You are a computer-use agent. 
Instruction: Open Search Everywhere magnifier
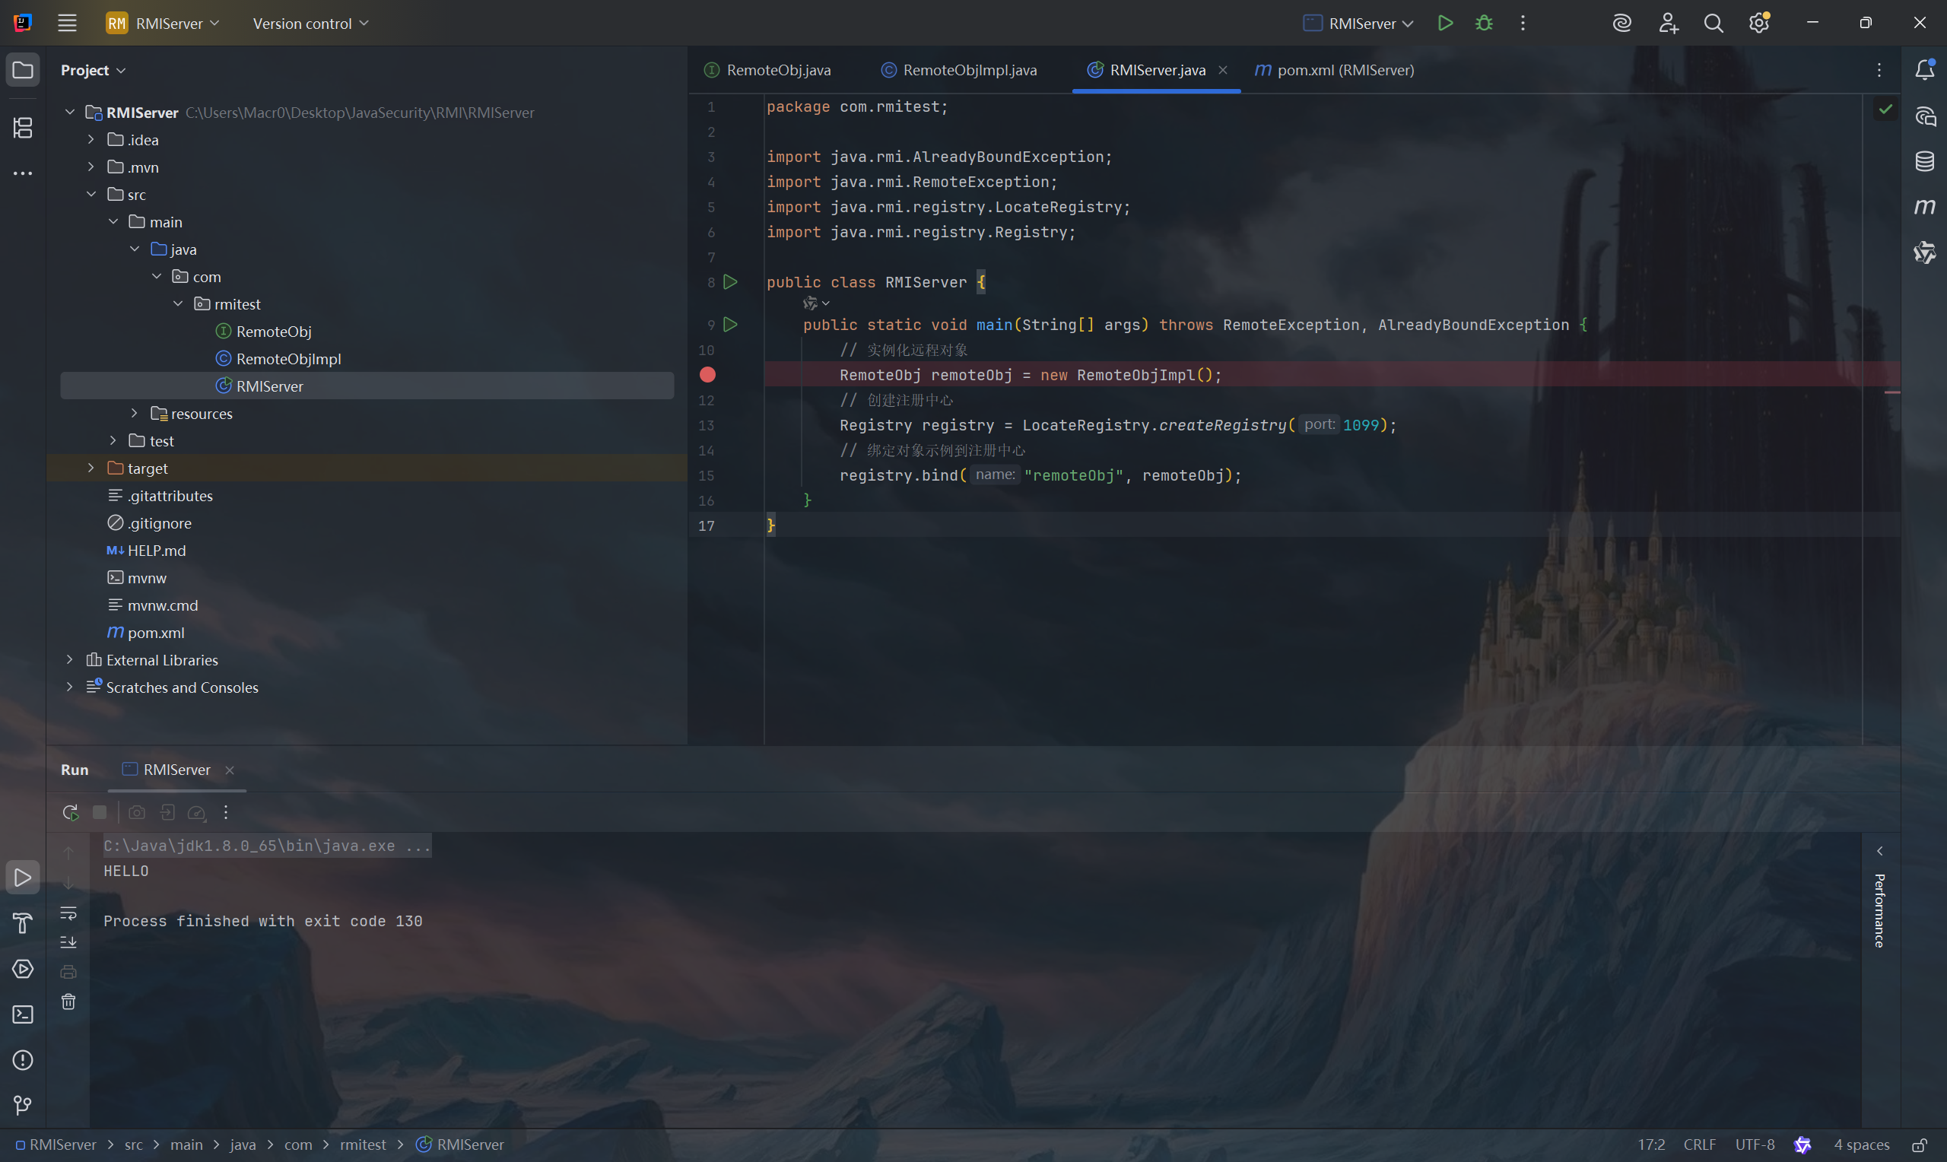tap(1714, 24)
